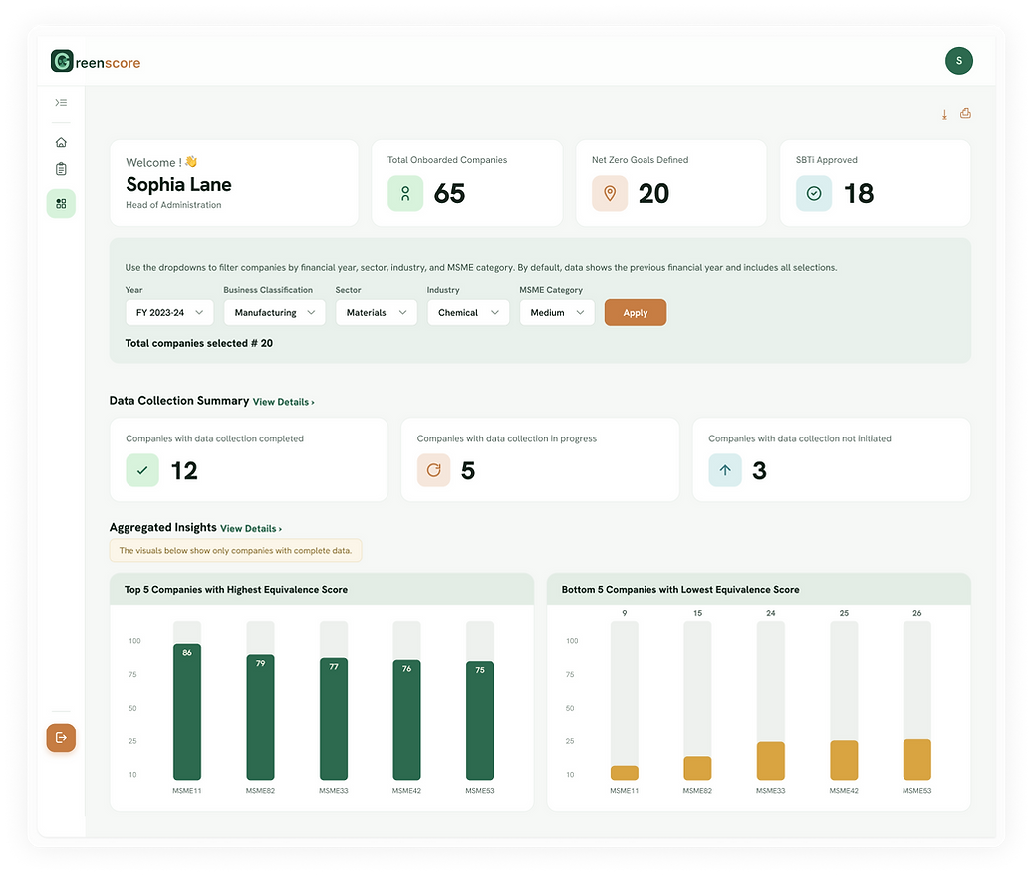Image resolution: width=1033 pixels, height=875 pixels.
Task: Open the Business Classification dropdown
Action: pos(274,312)
